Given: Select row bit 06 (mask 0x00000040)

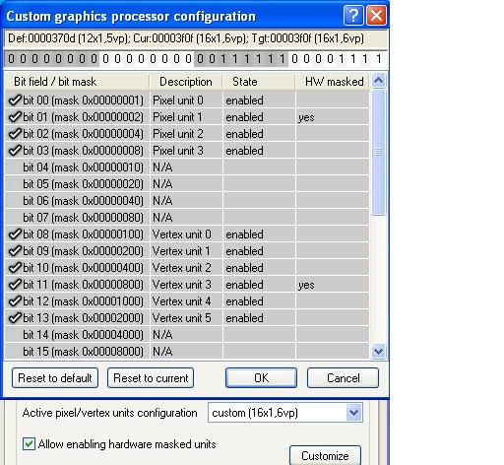Looking at the screenshot, I should tap(187, 201).
